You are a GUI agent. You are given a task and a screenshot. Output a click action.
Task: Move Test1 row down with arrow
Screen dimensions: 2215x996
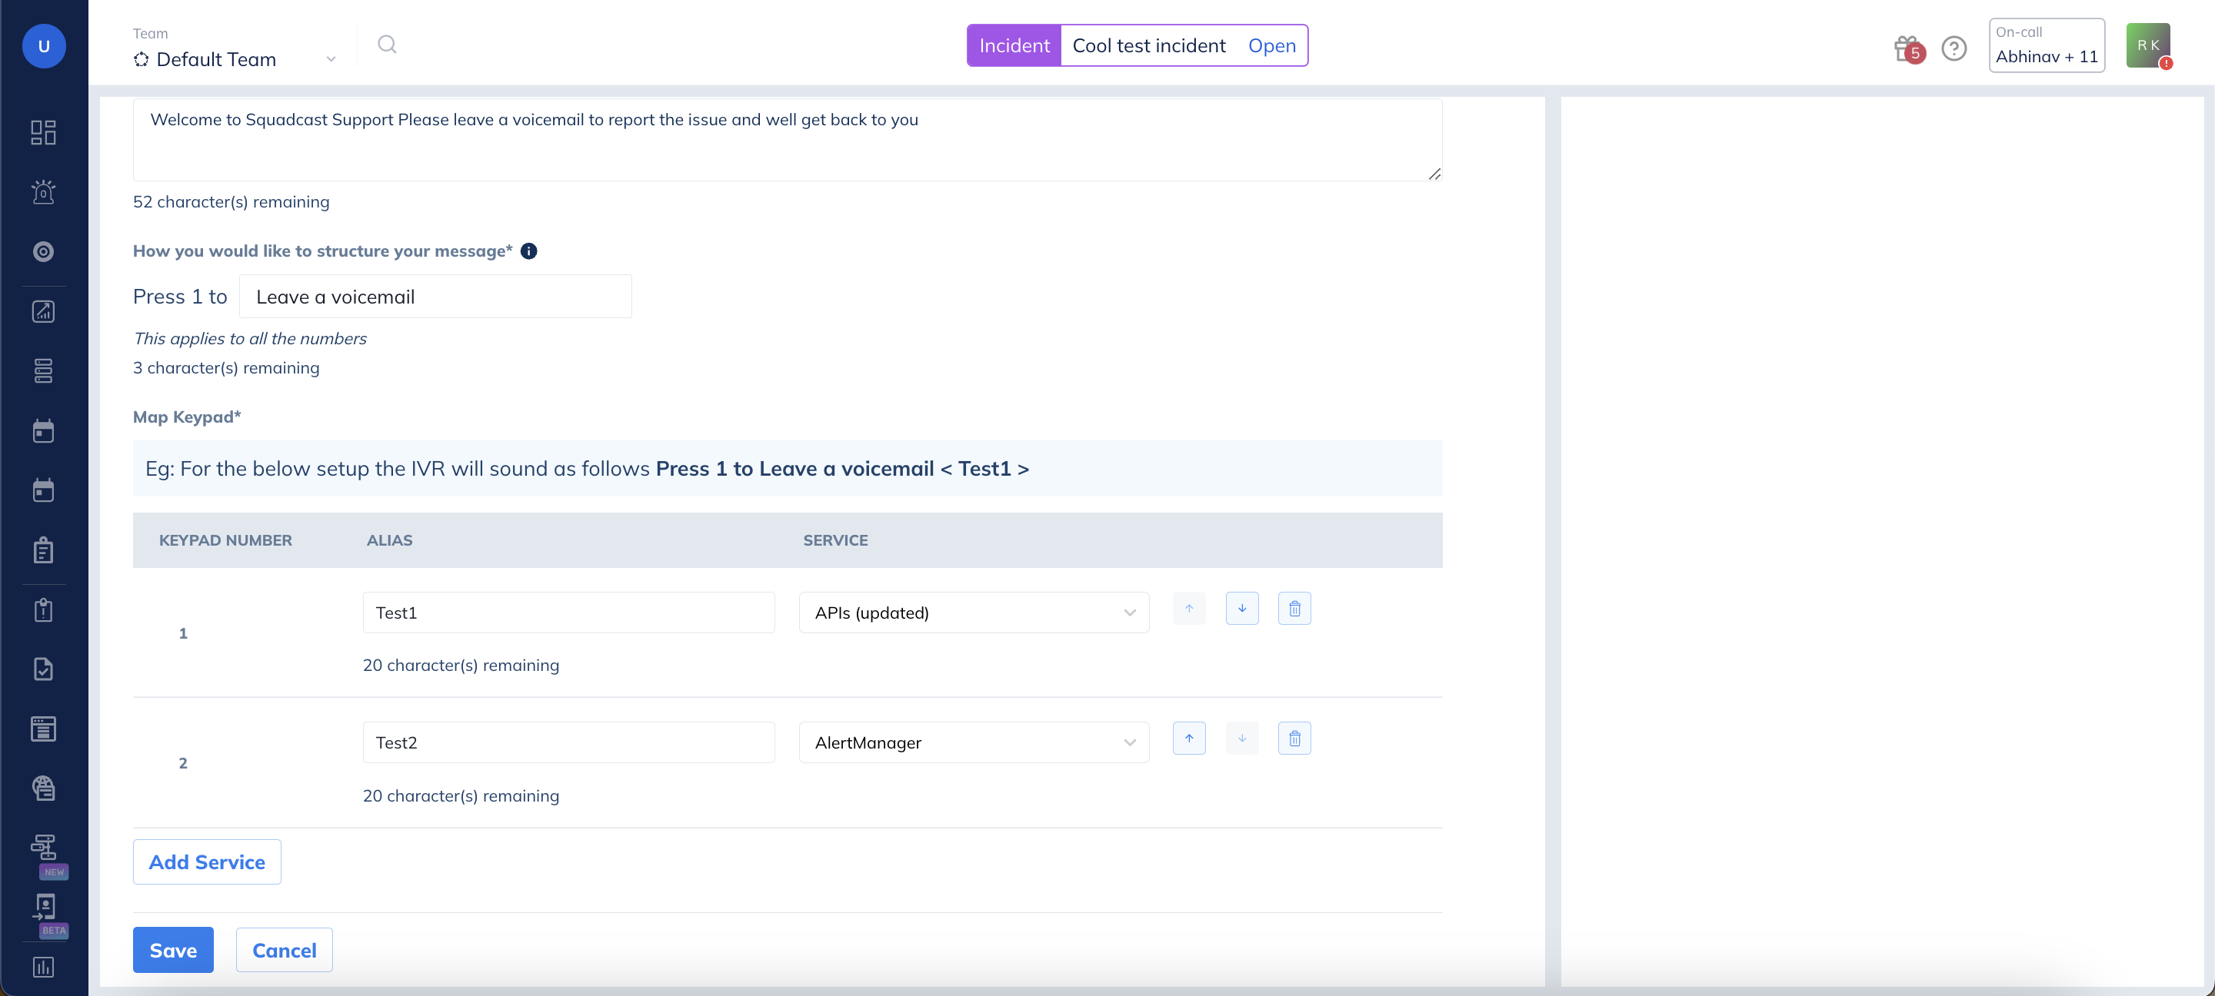pyautogui.click(x=1241, y=609)
